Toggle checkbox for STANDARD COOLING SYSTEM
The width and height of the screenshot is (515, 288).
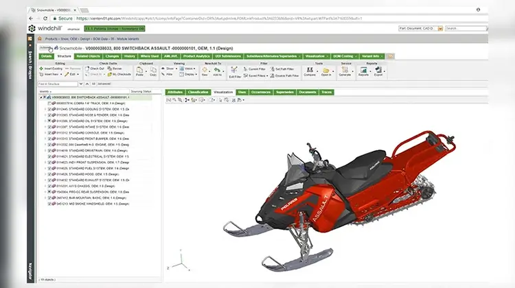click(49, 109)
